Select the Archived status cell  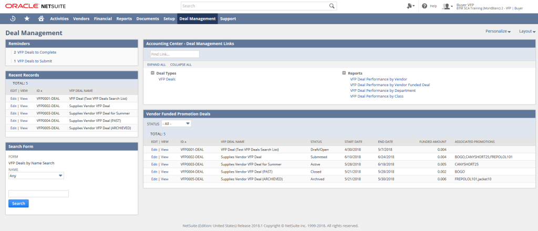point(317,179)
